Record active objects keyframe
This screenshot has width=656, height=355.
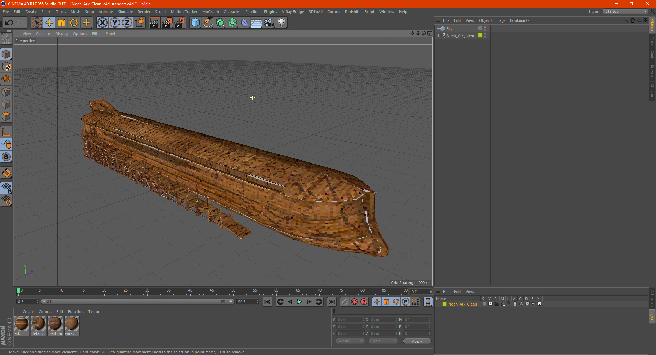pyautogui.click(x=345, y=302)
